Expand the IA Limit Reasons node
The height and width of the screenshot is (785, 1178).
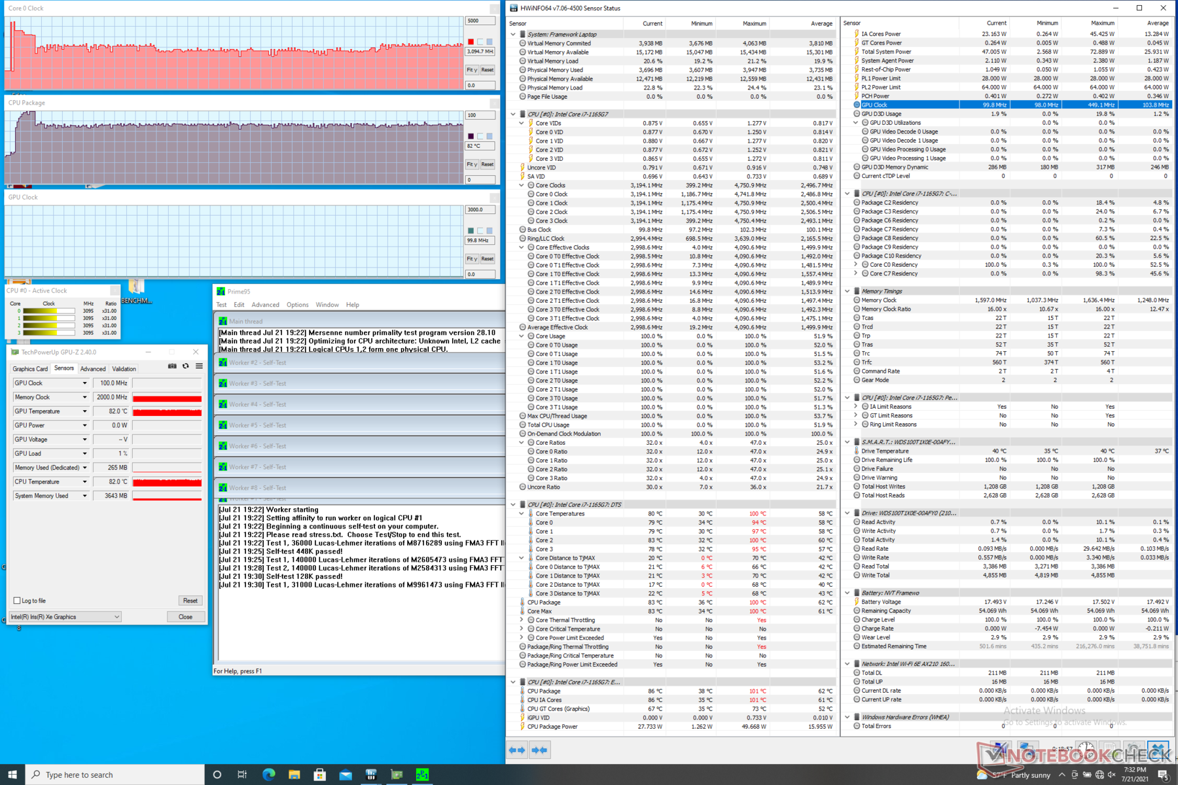(855, 407)
